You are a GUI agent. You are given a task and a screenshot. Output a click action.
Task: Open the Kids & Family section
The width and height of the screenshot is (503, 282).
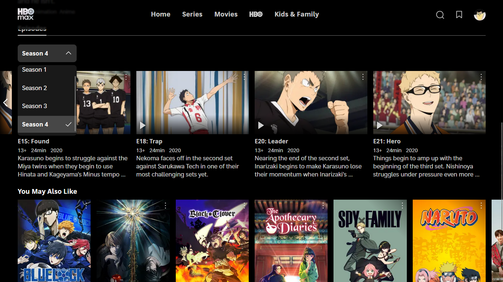(x=297, y=14)
